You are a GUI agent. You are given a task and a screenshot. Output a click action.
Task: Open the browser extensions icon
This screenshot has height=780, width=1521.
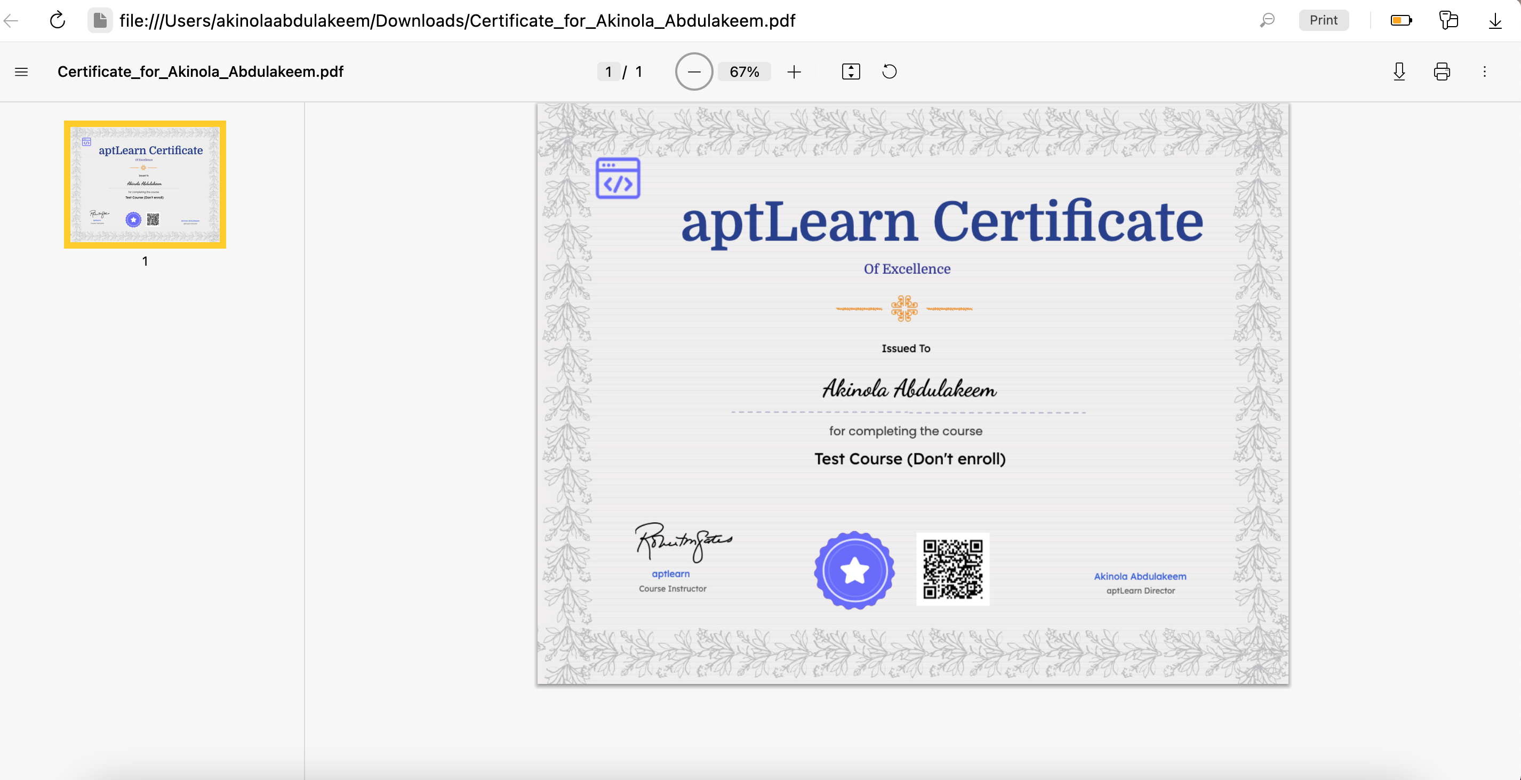coord(1448,21)
